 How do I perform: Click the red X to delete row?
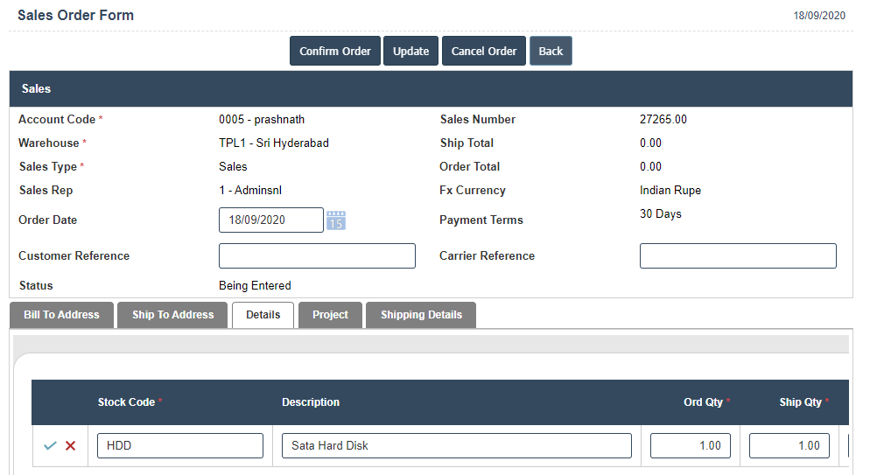click(71, 446)
